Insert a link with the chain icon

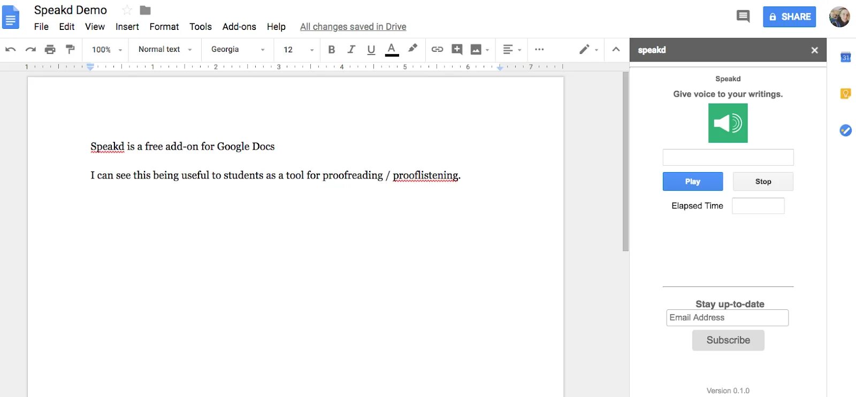(437, 50)
